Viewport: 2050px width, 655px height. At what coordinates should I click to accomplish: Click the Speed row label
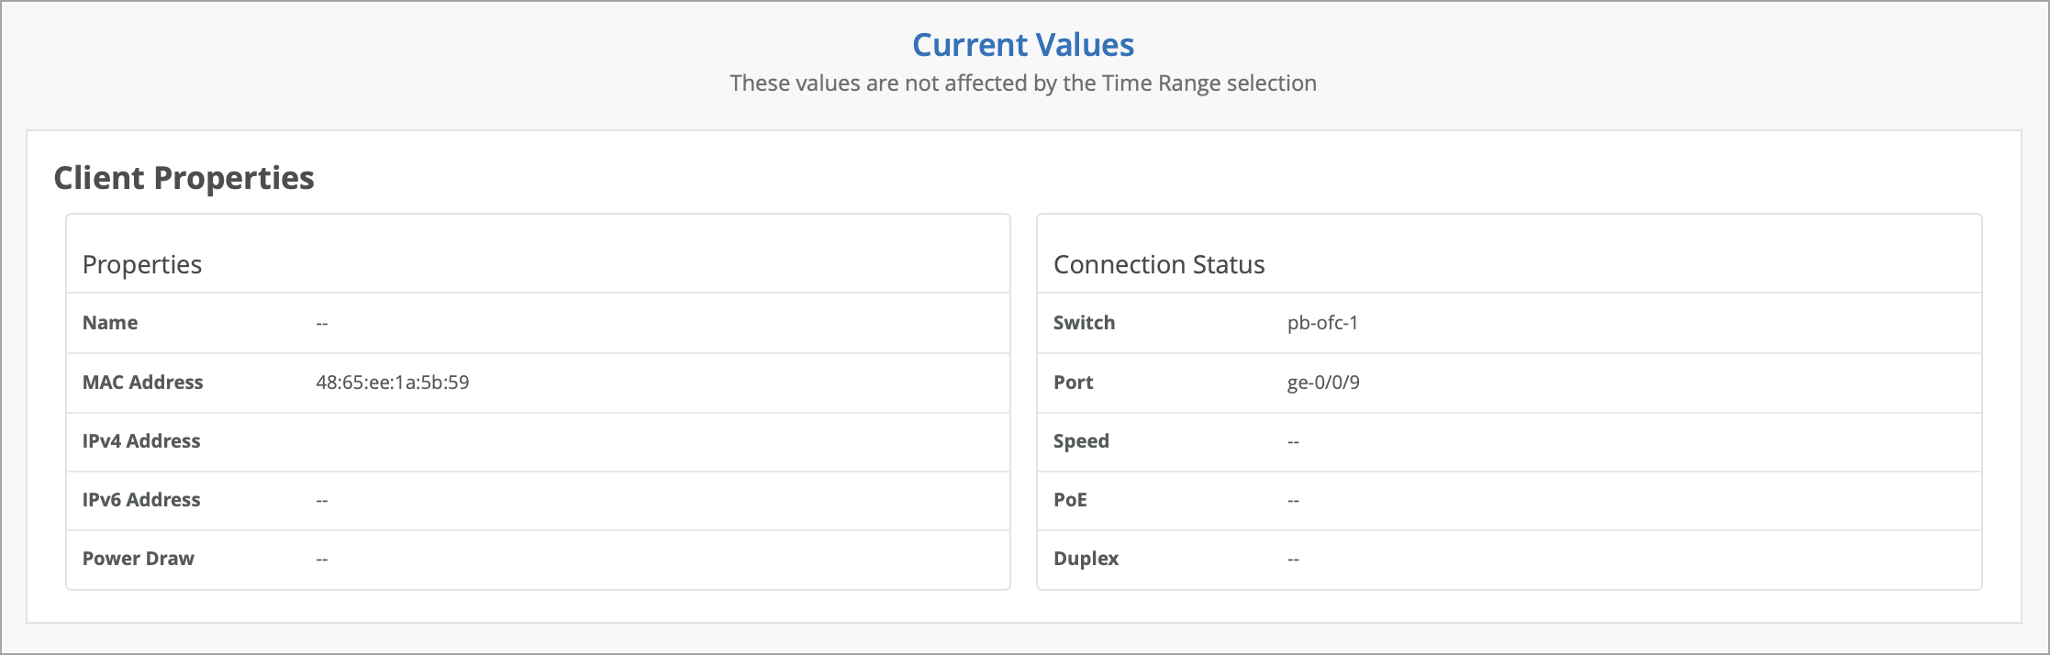[x=1081, y=441]
